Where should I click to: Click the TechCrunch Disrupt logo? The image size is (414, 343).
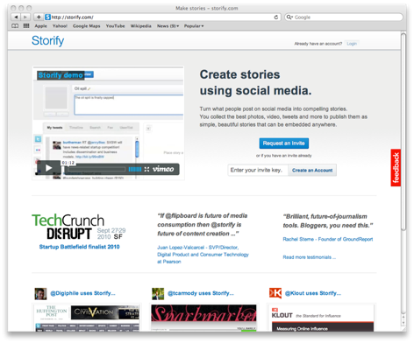pyautogui.click(x=78, y=227)
